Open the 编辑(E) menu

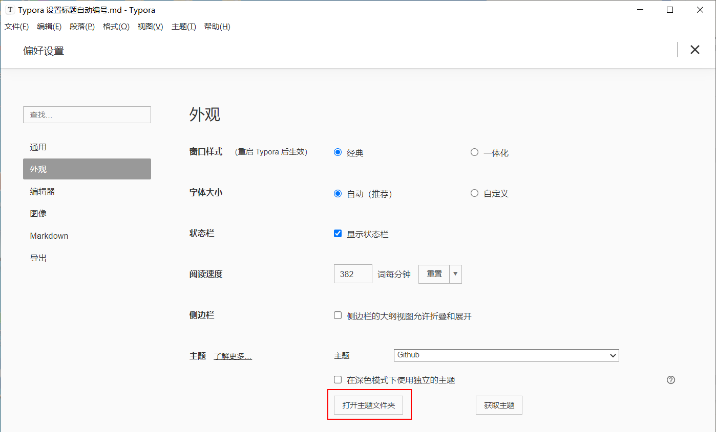(x=49, y=27)
